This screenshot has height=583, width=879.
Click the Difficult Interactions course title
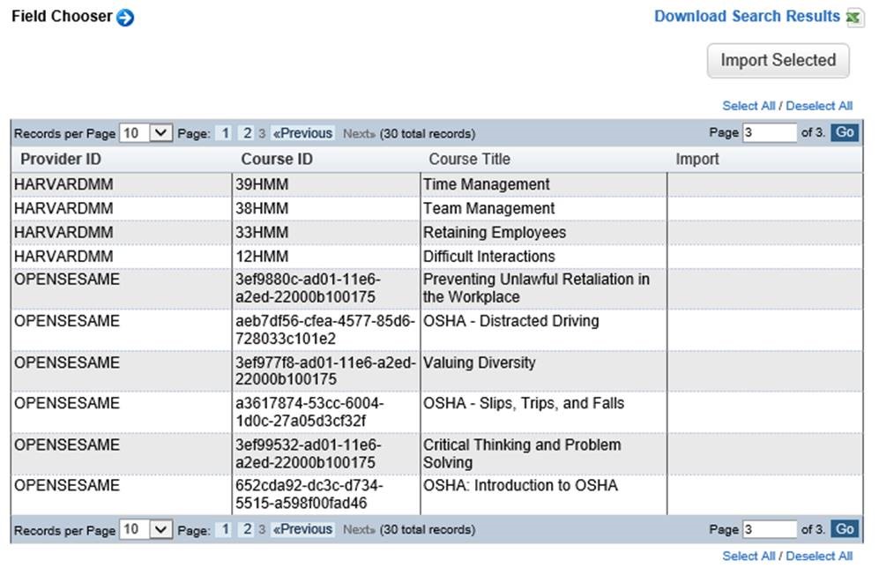pyautogui.click(x=488, y=257)
